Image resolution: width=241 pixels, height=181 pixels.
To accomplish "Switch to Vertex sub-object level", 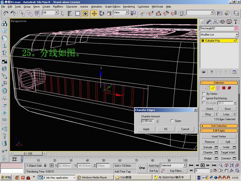I will (x=207, y=88).
